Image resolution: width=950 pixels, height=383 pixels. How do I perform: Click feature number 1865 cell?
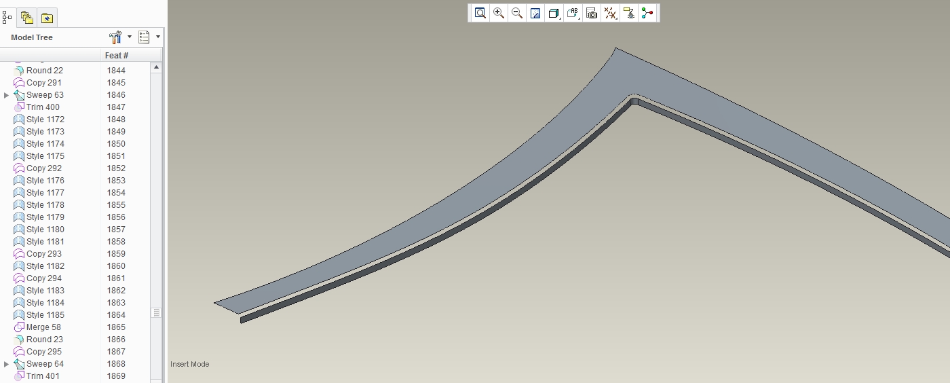pyautogui.click(x=116, y=327)
